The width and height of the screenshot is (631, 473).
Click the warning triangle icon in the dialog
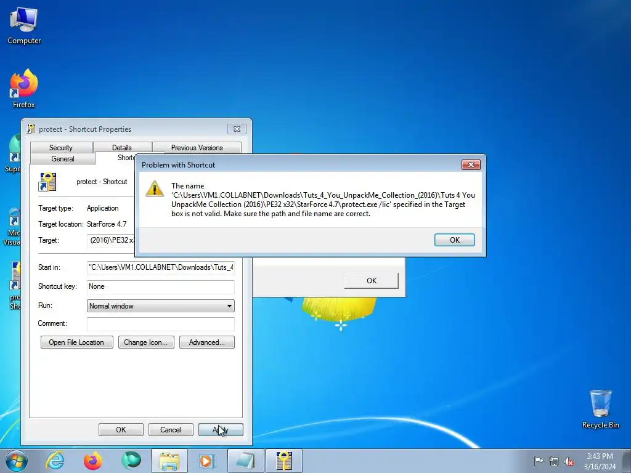[155, 188]
